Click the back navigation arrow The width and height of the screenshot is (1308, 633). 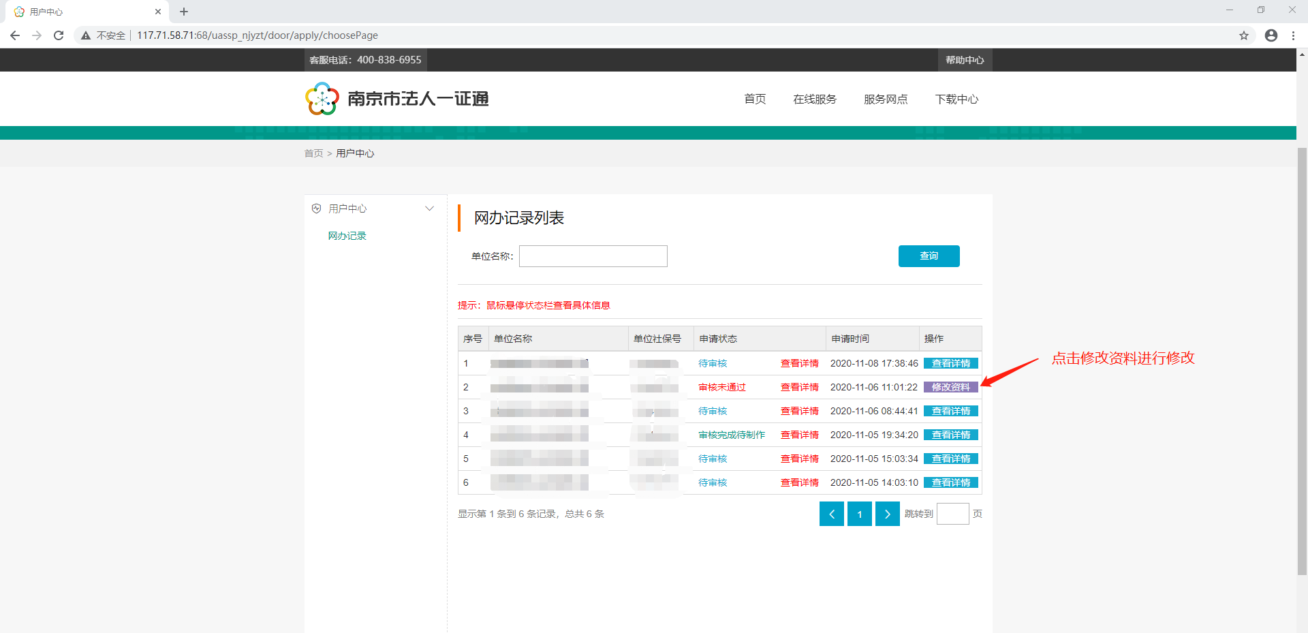(15, 35)
